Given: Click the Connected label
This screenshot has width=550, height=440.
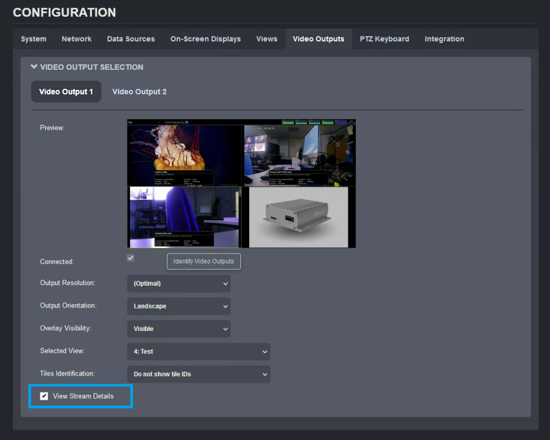Looking at the screenshot, I should (57, 262).
